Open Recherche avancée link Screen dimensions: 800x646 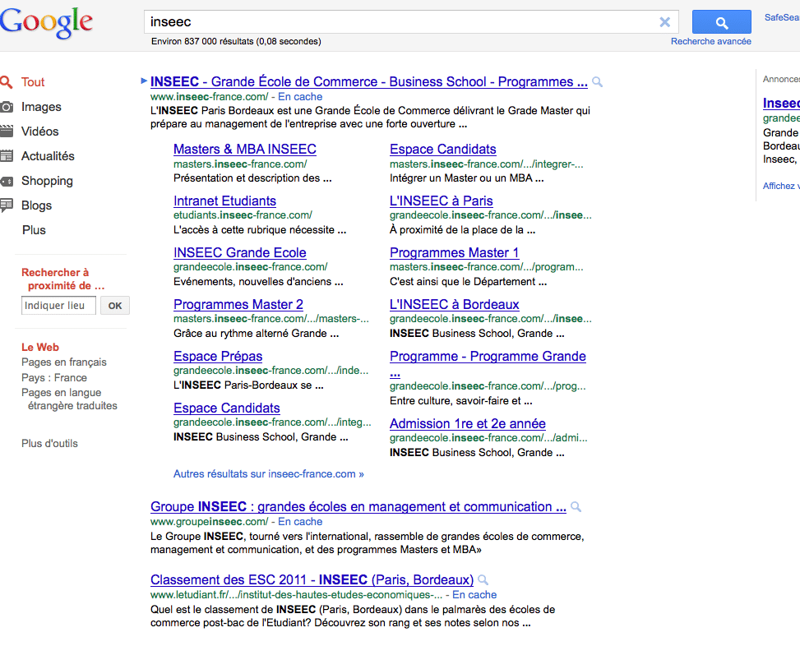pyautogui.click(x=710, y=41)
